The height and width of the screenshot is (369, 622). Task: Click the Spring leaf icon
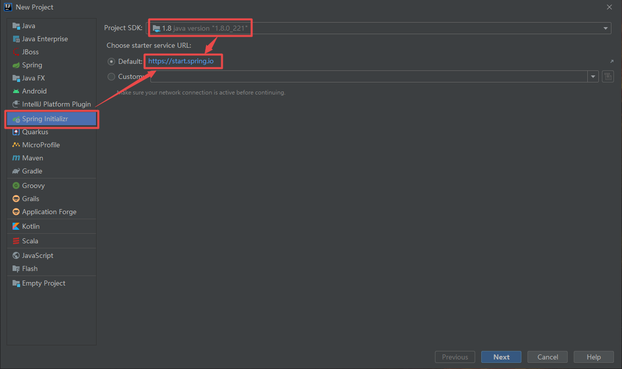click(16, 65)
